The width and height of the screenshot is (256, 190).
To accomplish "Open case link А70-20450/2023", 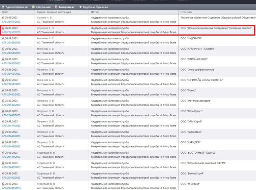I will [x=11, y=94].
